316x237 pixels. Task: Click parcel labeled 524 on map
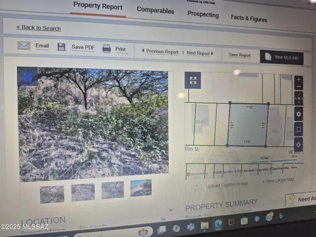[x=199, y=122]
